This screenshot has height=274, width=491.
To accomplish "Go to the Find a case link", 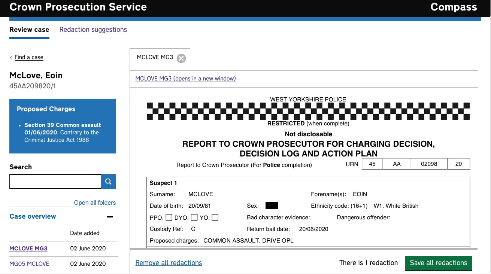I will (29, 57).
